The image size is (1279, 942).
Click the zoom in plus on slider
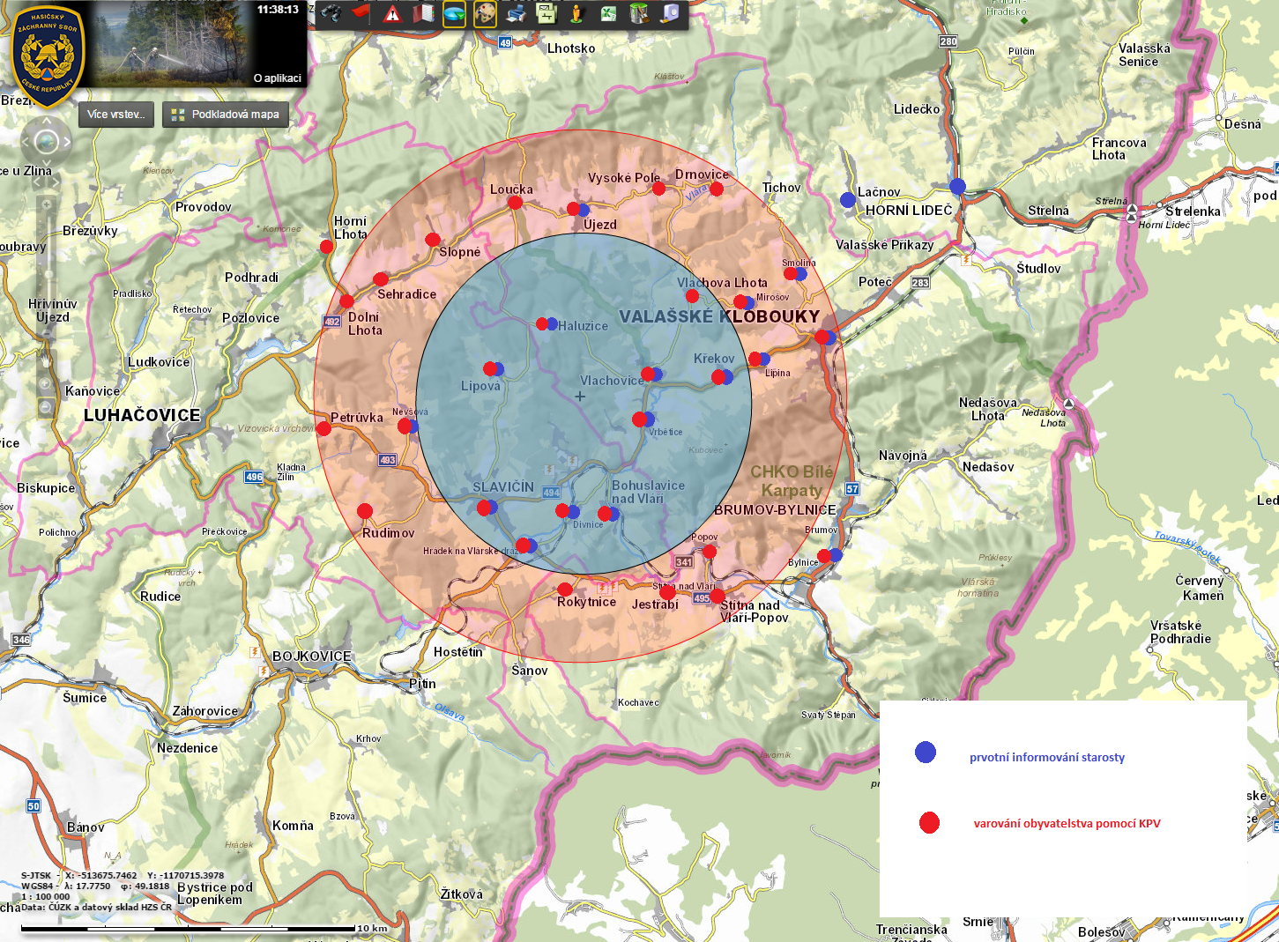pyautogui.click(x=46, y=204)
